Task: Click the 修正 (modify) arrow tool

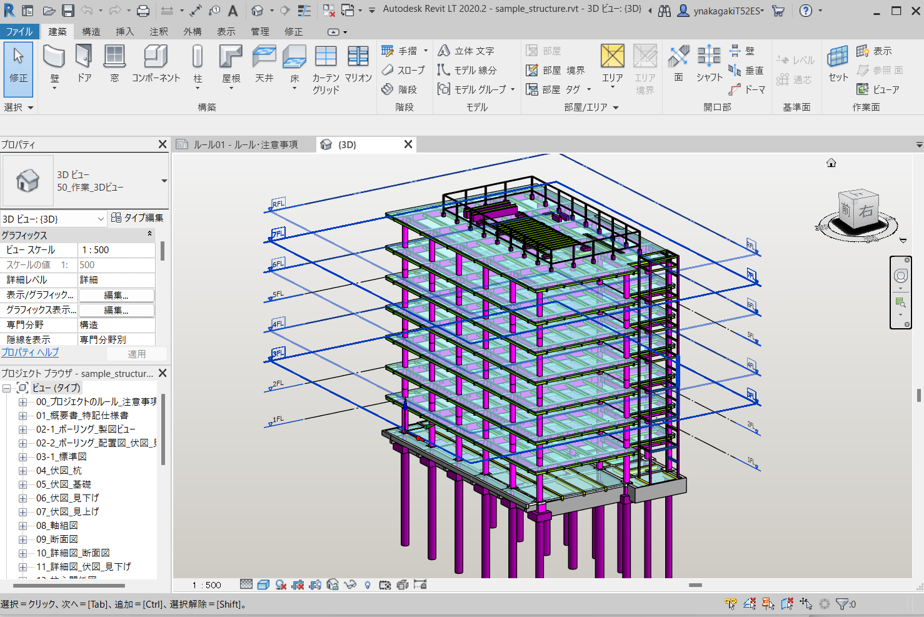Action: tap(18, 69)
